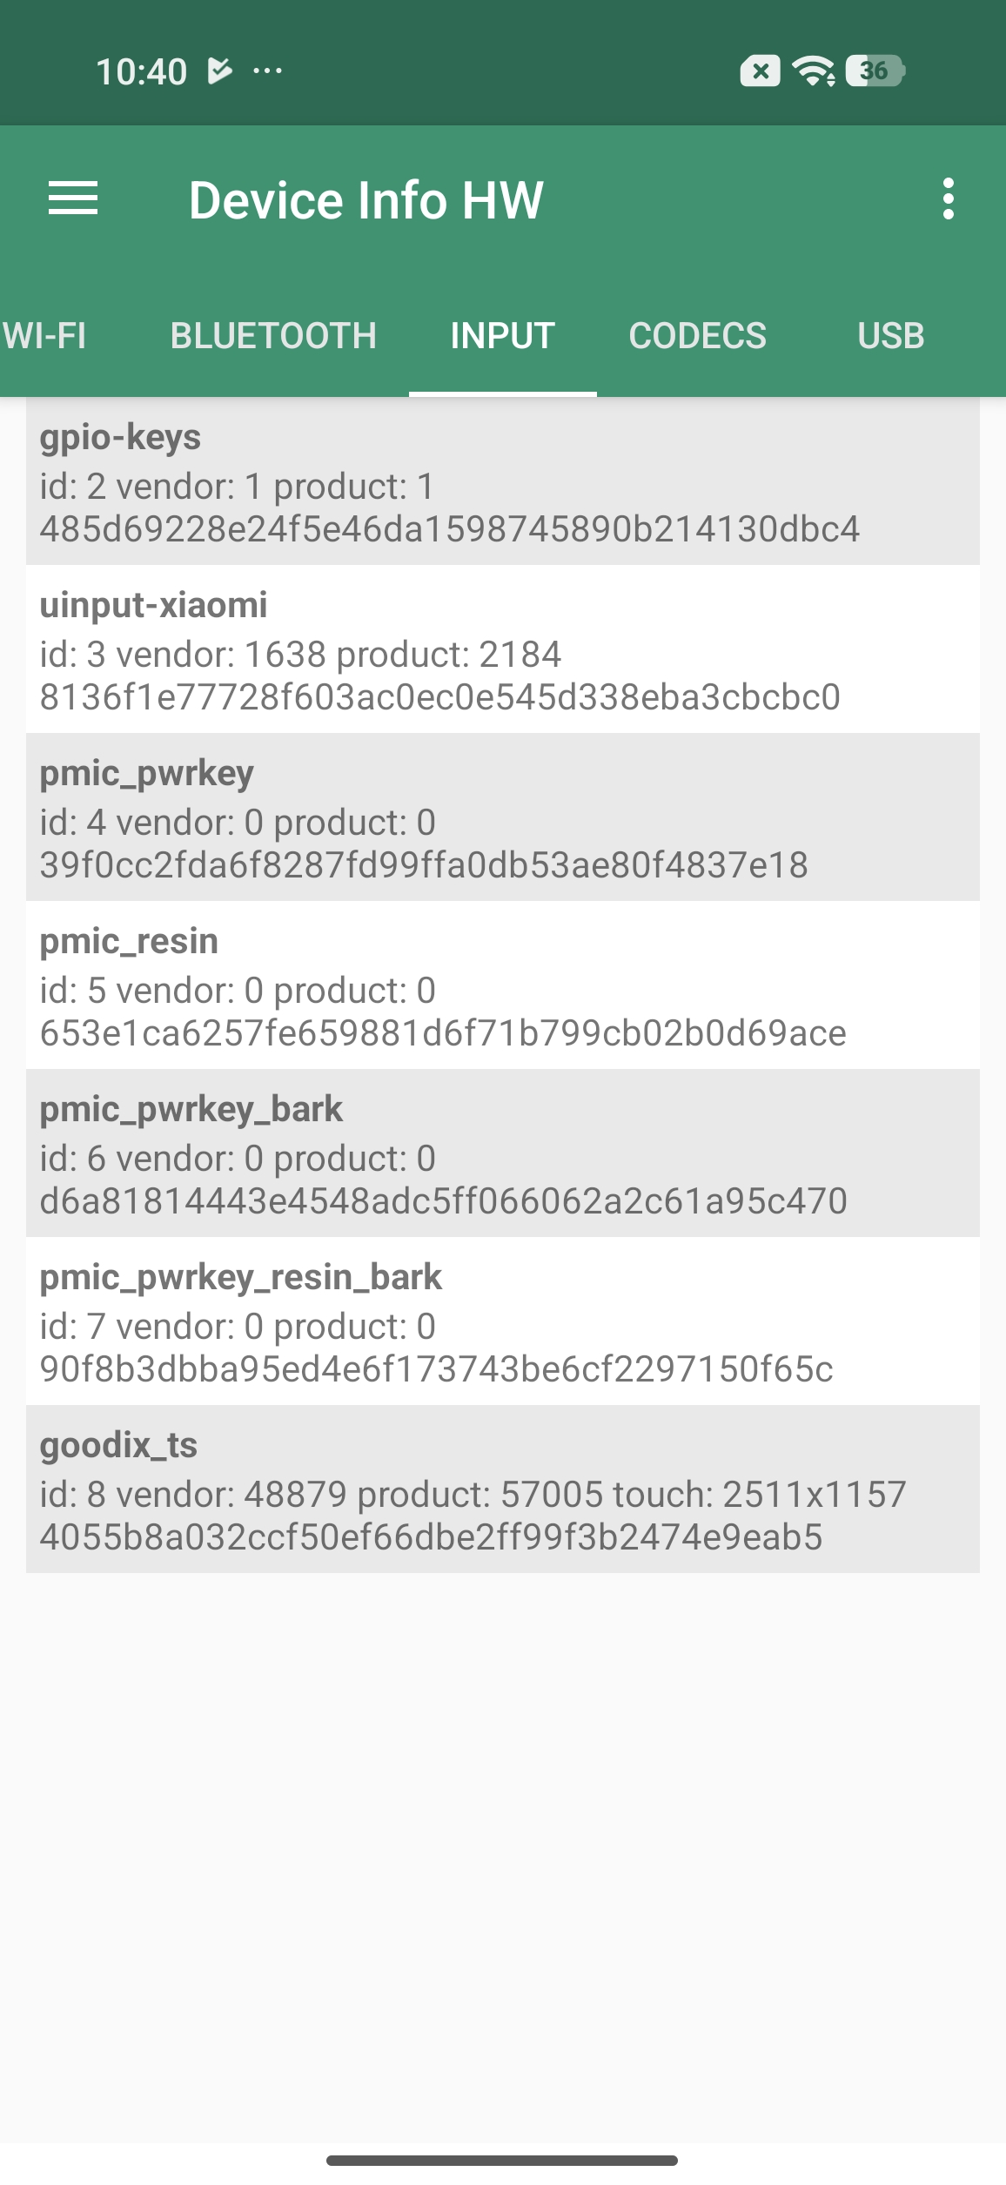Select the gpio-keys input device entry

pos(502,481)
